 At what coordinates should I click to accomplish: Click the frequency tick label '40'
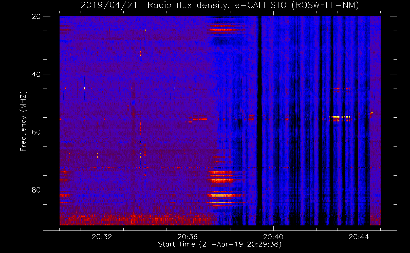[x=36, y=74]
